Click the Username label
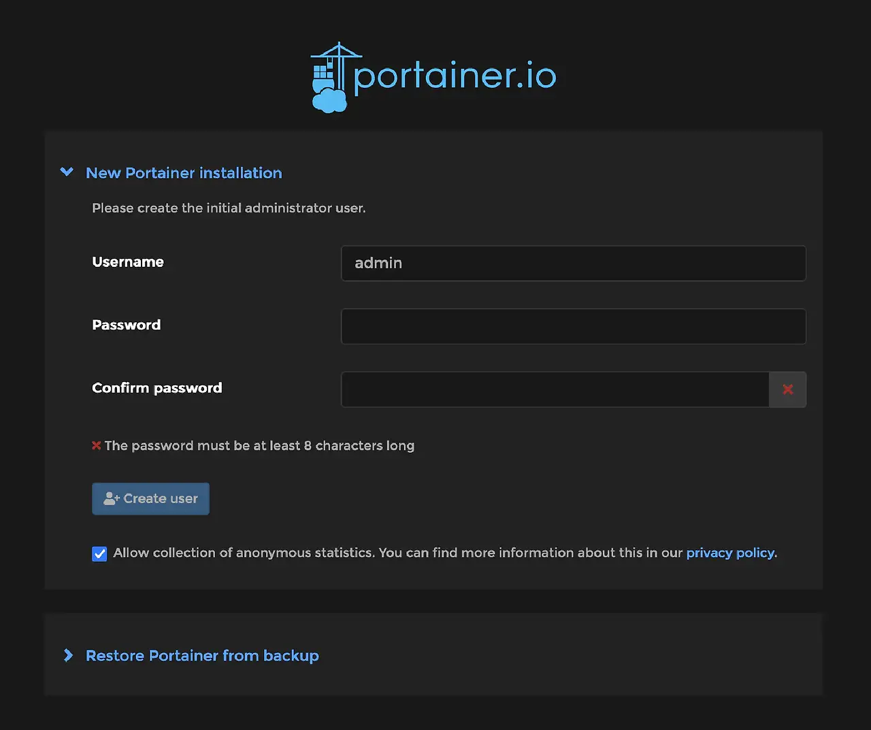 pos(128,262)
